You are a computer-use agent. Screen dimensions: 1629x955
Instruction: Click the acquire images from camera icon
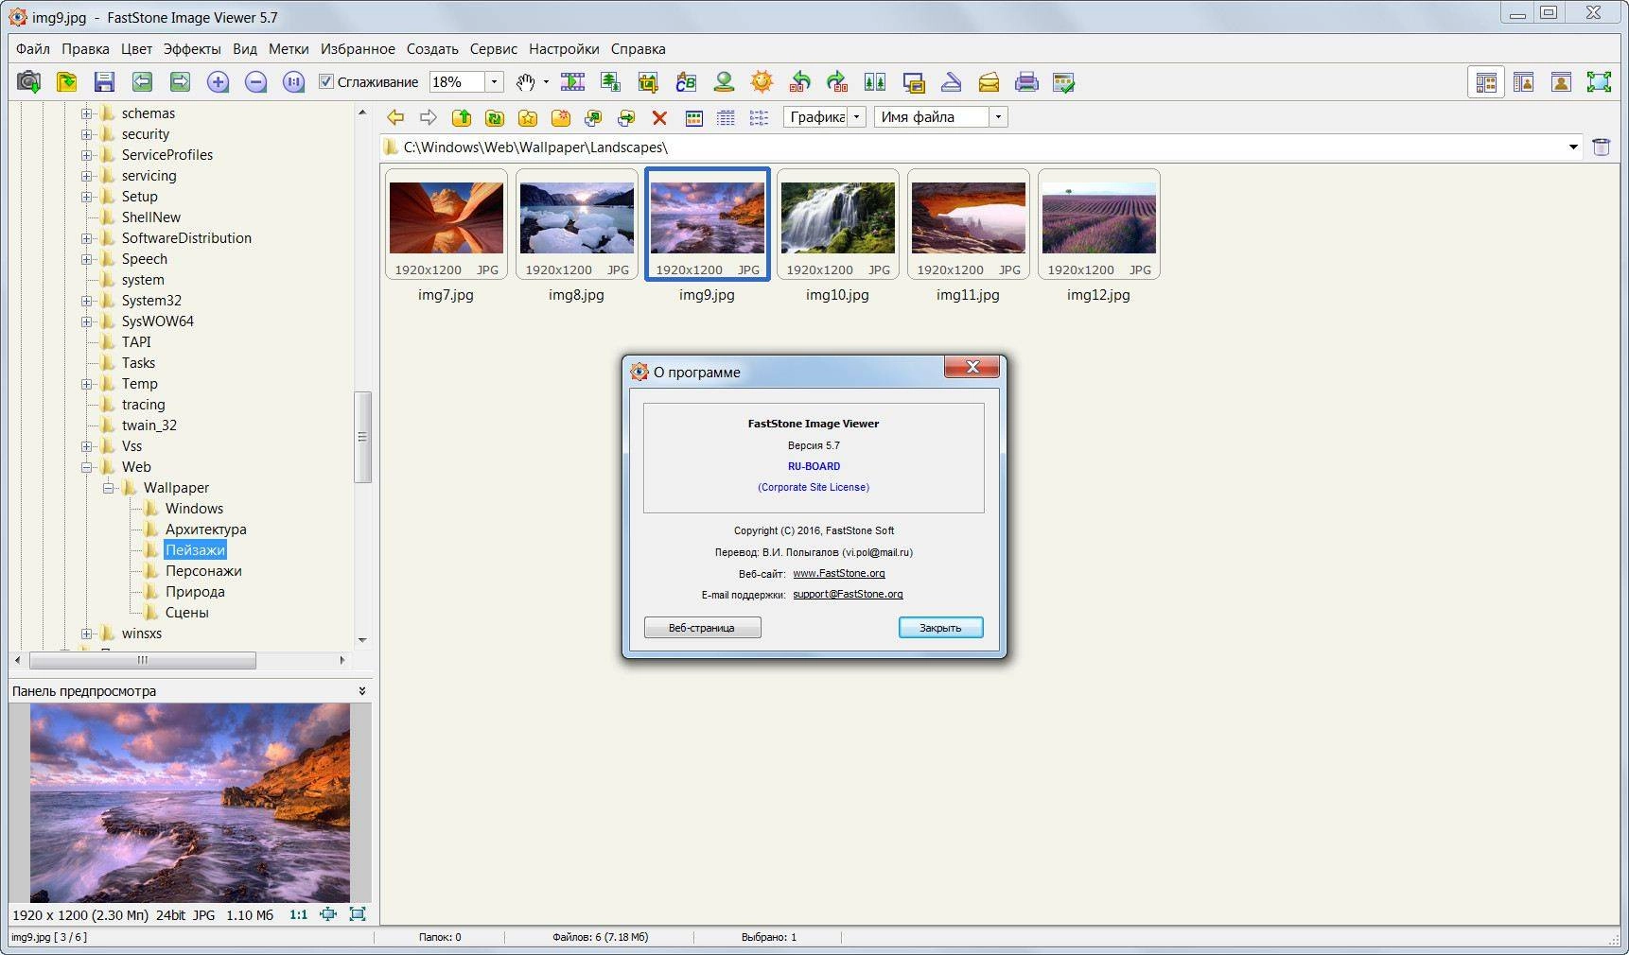point(29,82)
